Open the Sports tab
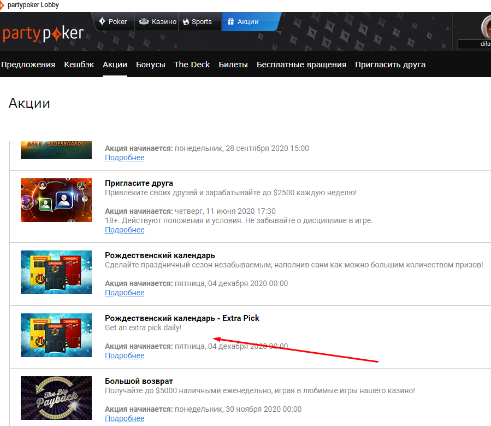Viewport: 491px width, 426px height. pos(200,21)
